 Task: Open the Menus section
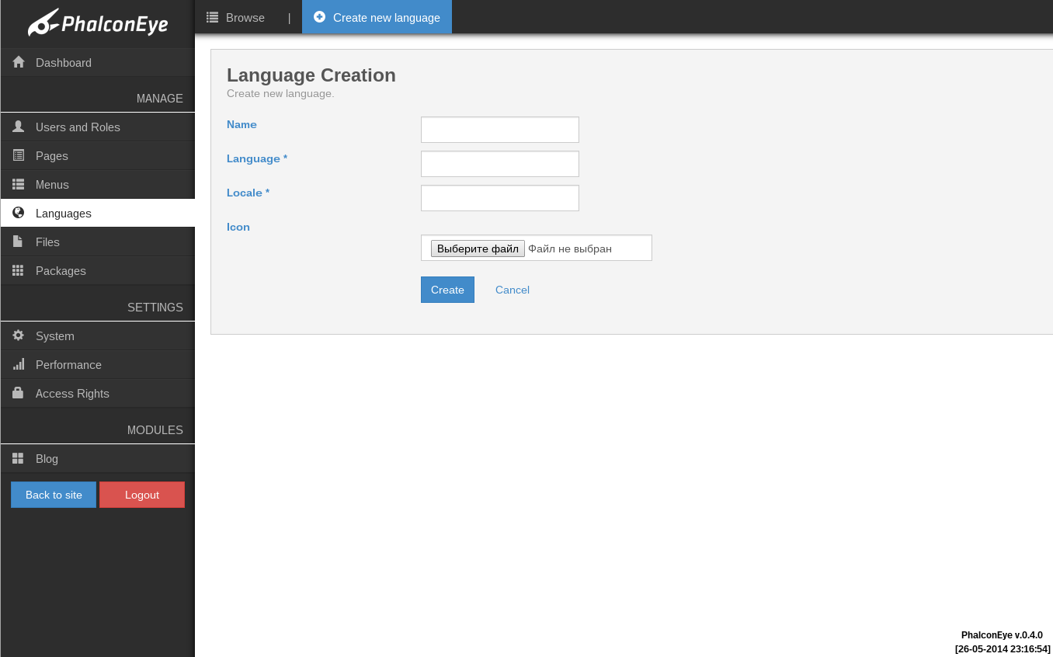(x=97, y=184)
